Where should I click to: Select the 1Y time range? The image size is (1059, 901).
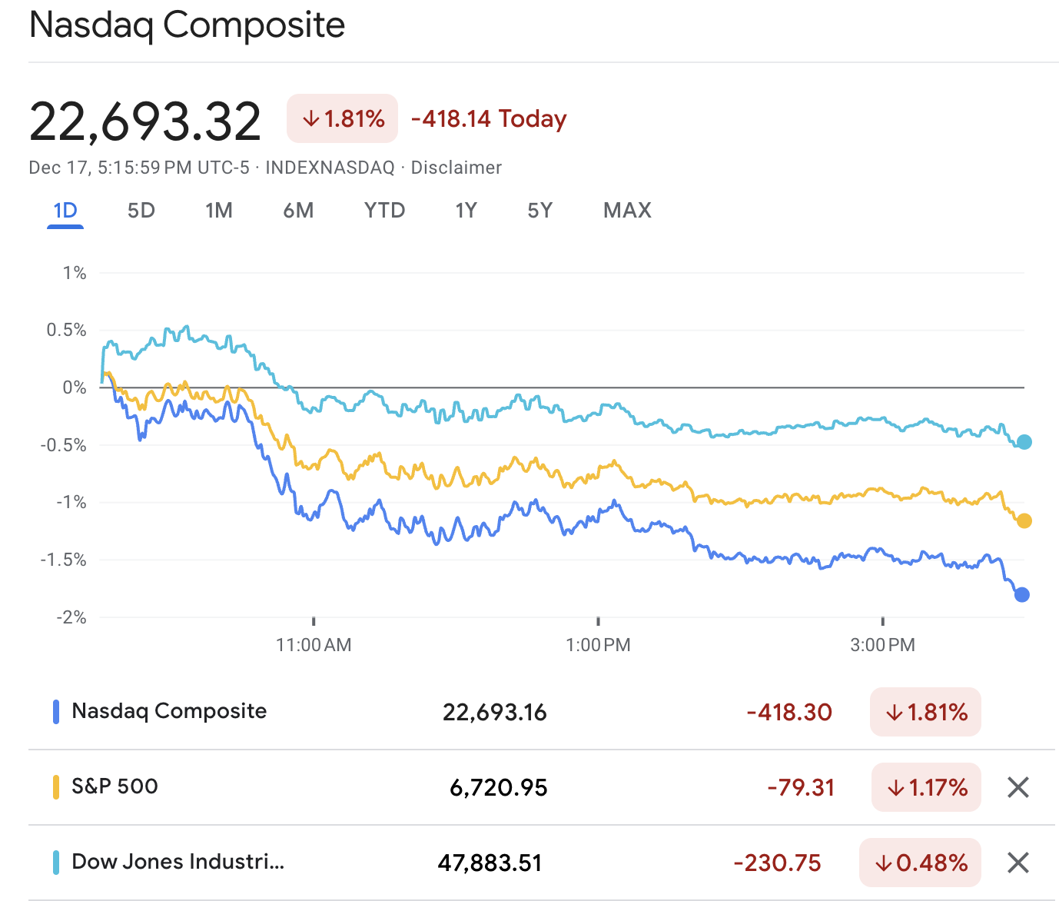(466, 210)
